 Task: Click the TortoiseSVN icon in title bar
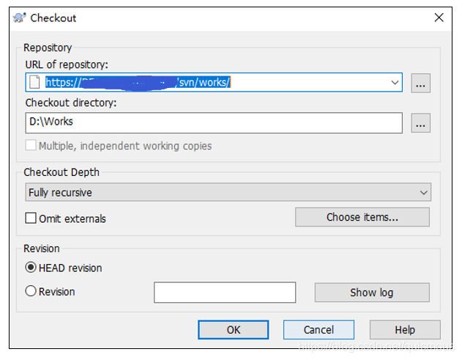20,18
